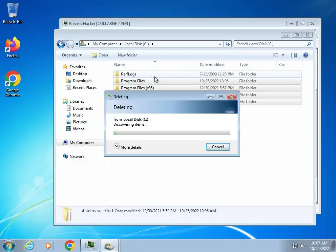Switch to Process Hacker taskbar button

tap(90, 245)
